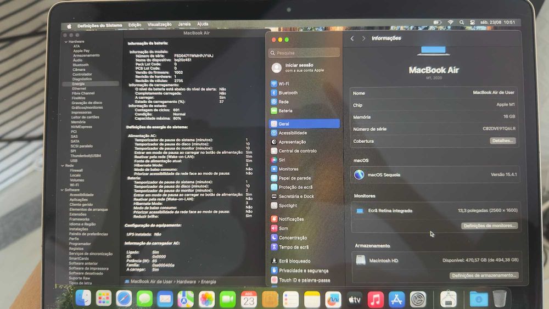Select Firewall under Rede tree
The image size is (549, 309).
pos(76,171)
